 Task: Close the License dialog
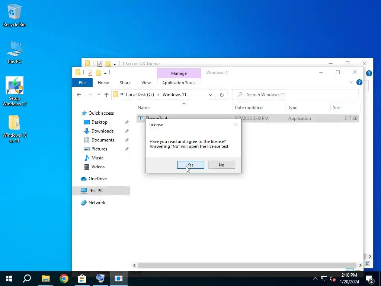(236, 124)
